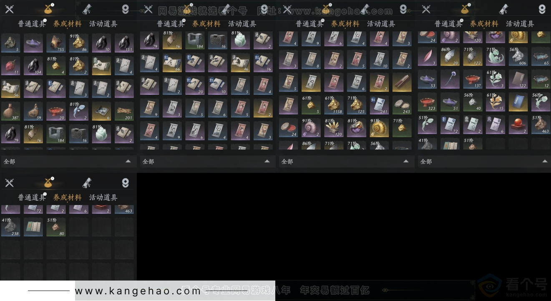Select the 虹 book with count 66

pyautogui.click(x=172, y=63)
